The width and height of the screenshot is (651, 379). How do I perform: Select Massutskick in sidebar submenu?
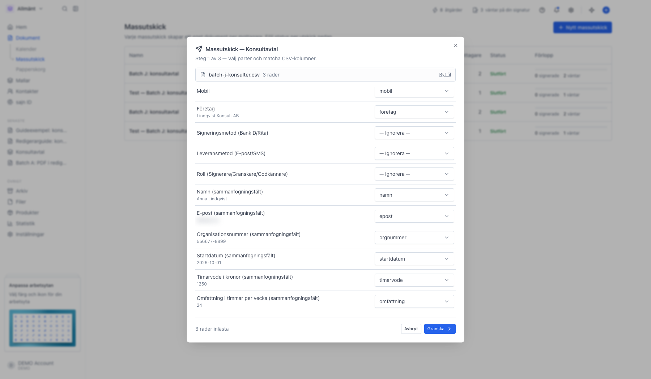click(x=30, y=59)
